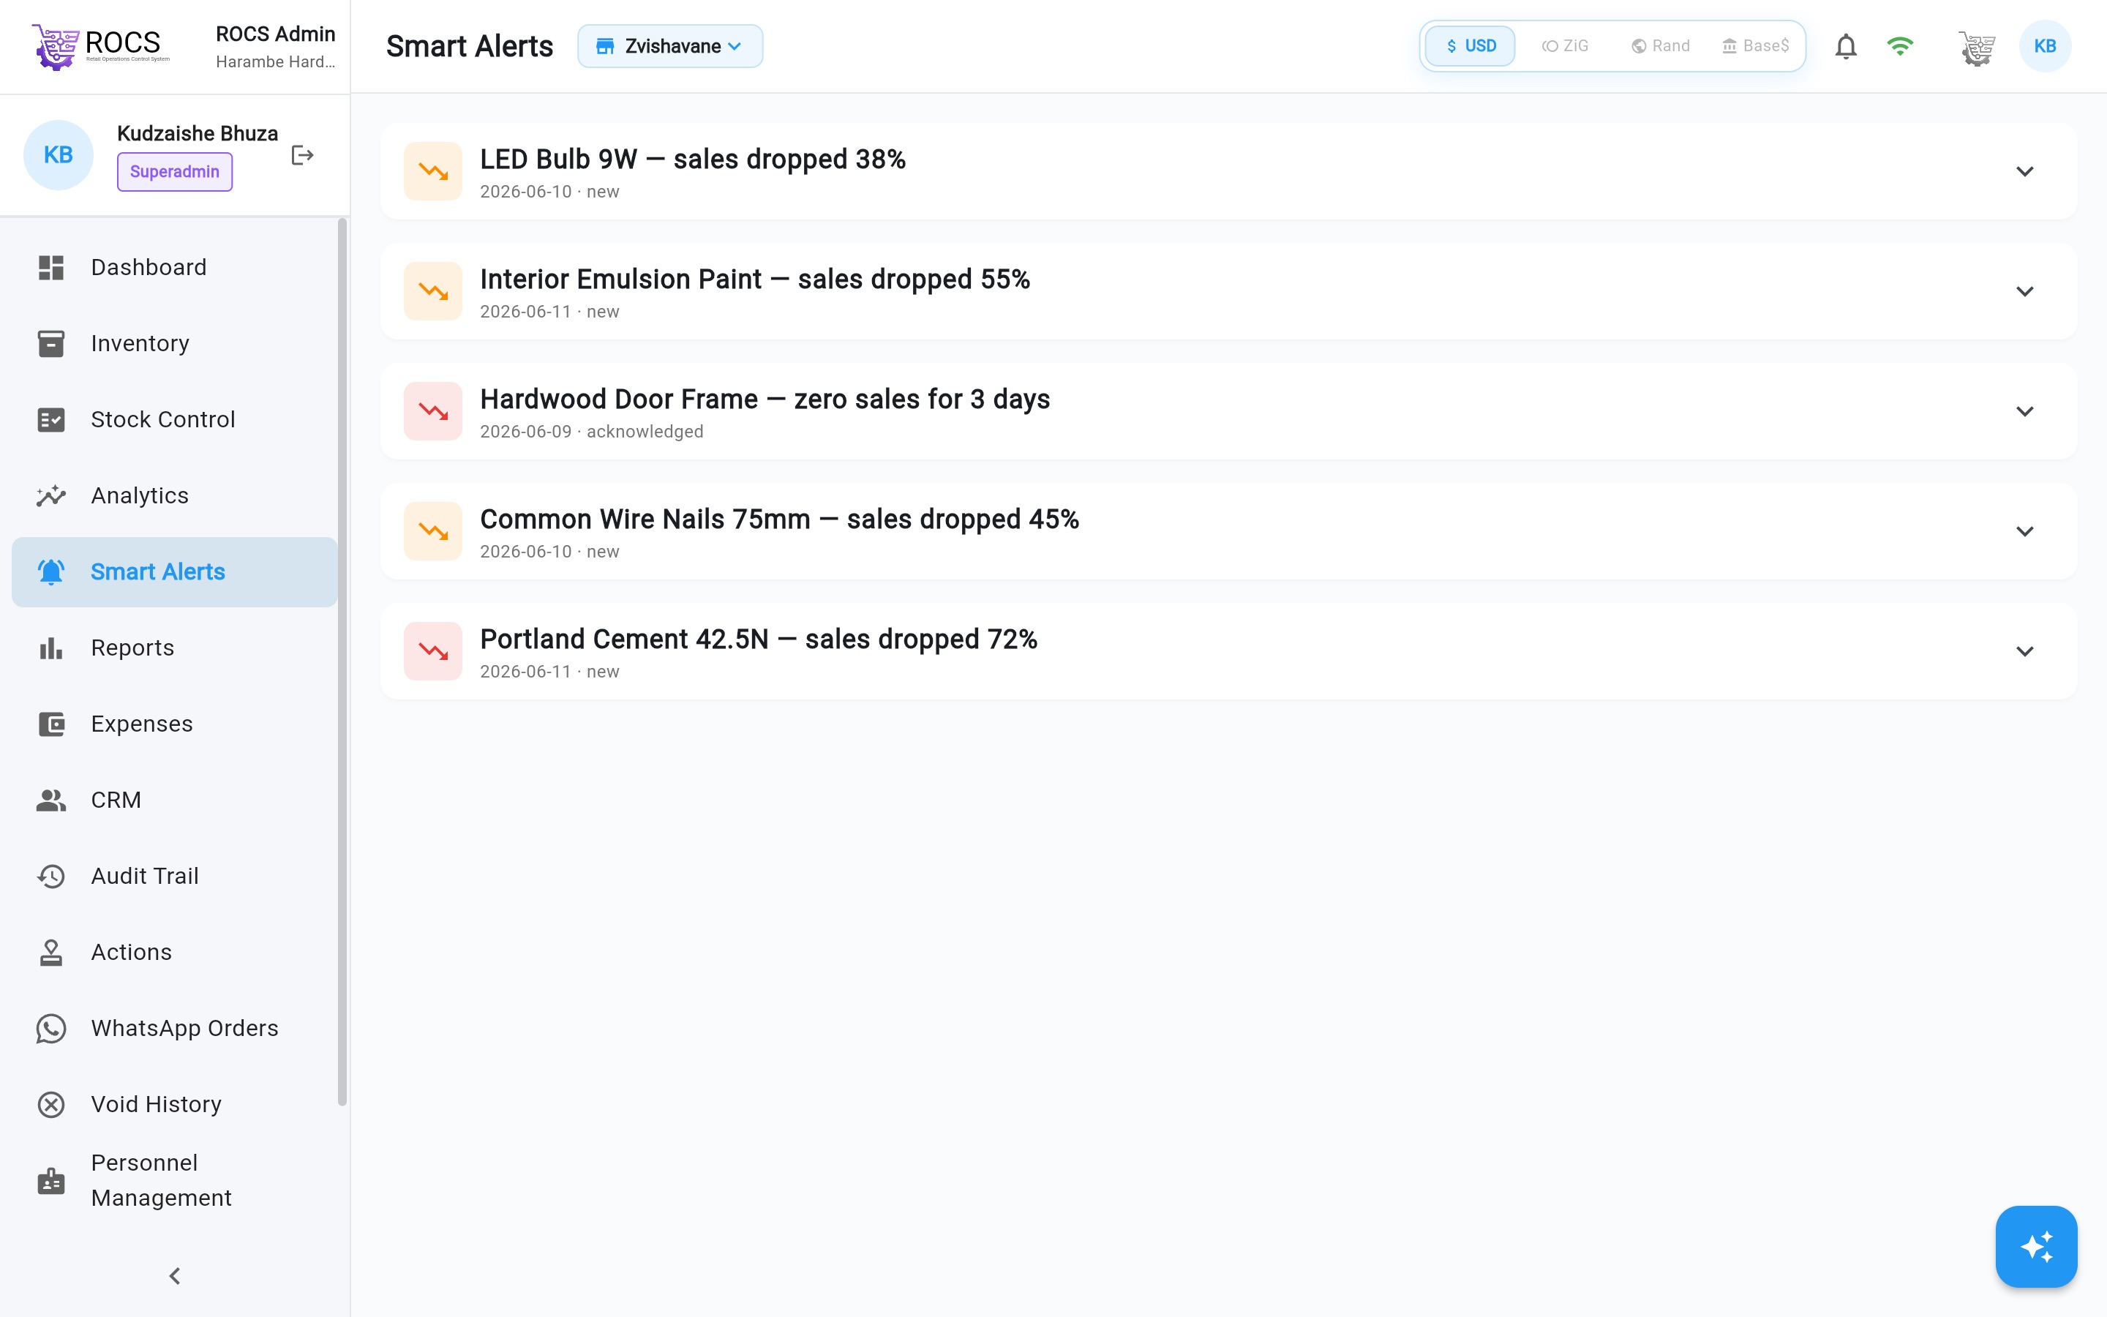Click the KB avatar in sidebar profile

click(x=59, y=155)
